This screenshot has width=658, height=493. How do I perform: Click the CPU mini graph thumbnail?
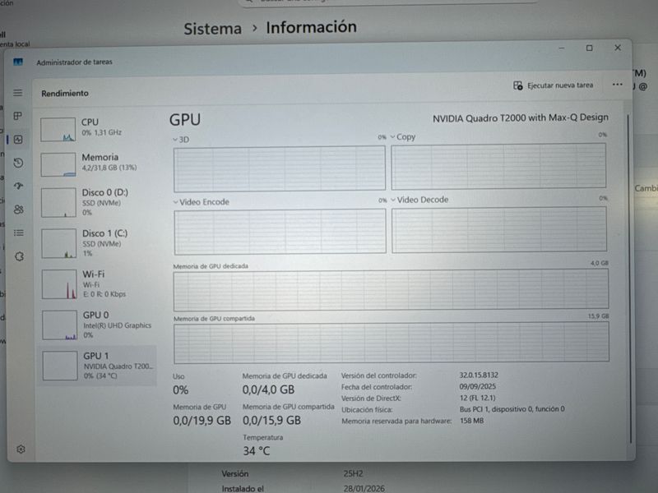tap(58, 130)
